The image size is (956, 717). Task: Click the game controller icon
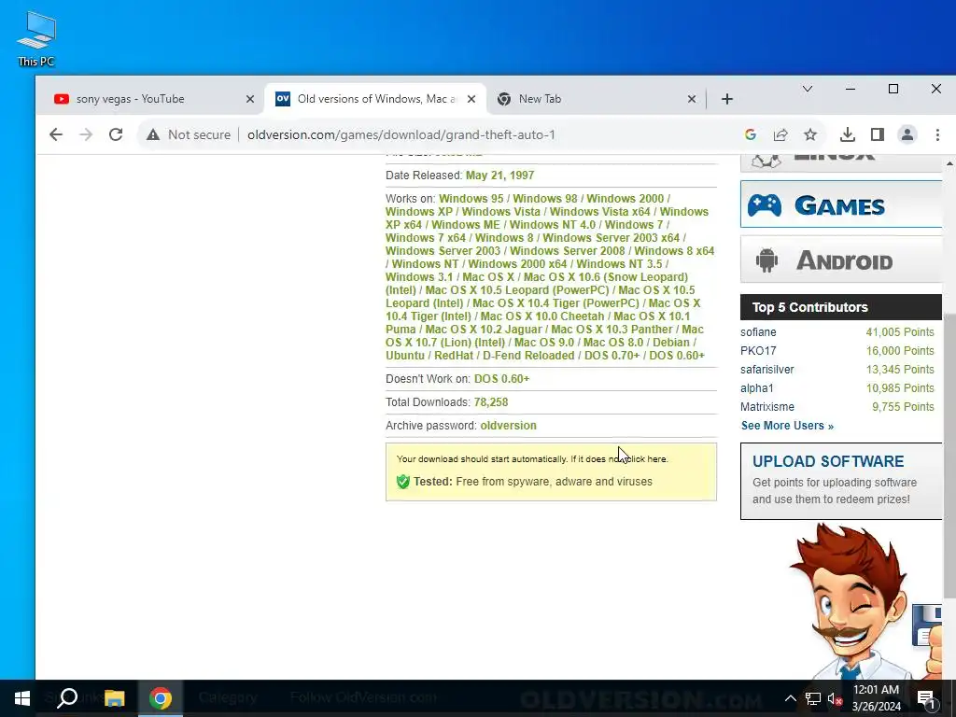(x=765, y=205)
